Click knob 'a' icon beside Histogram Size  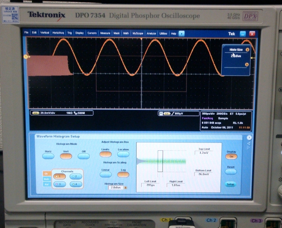point(126,188)
